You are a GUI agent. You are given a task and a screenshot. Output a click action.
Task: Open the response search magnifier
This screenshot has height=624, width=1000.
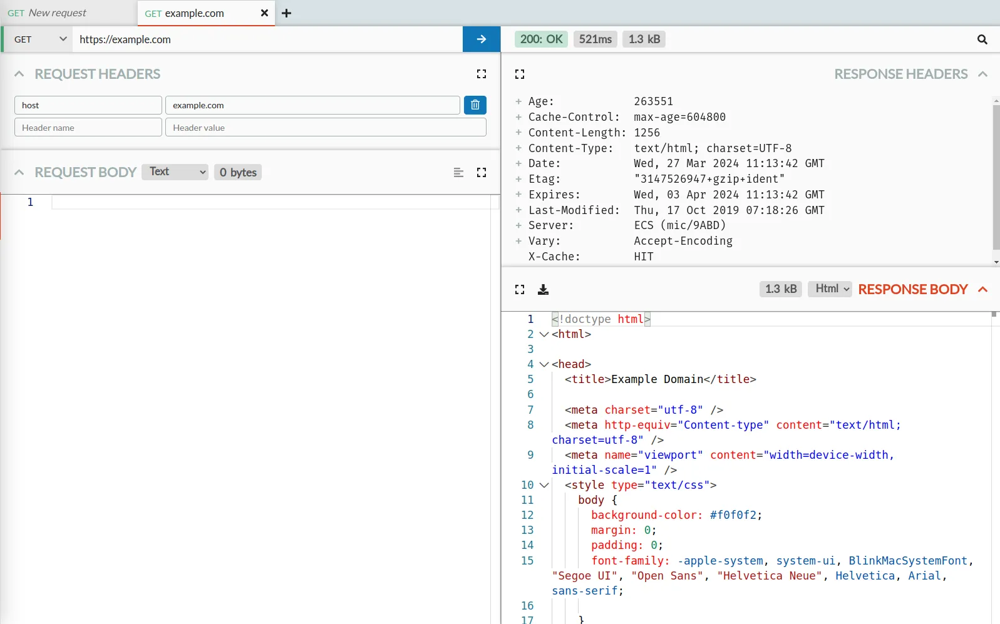[982, 39]
